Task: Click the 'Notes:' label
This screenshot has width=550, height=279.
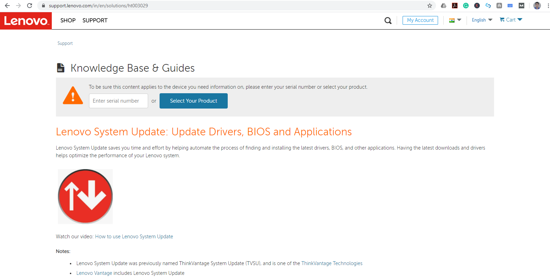Action: point(63,251)
